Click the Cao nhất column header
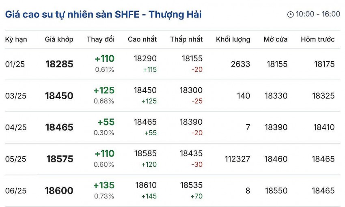The height and width of the screenshot is (207, 345). (142, 39)
